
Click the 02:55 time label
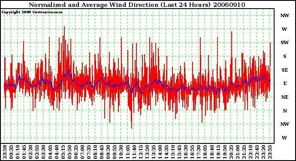tap(37, 152)
